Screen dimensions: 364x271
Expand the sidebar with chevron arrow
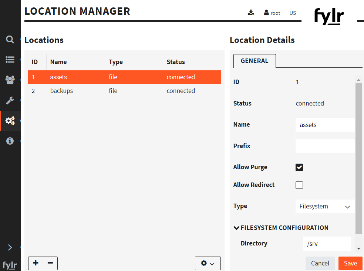coord(10,247)
